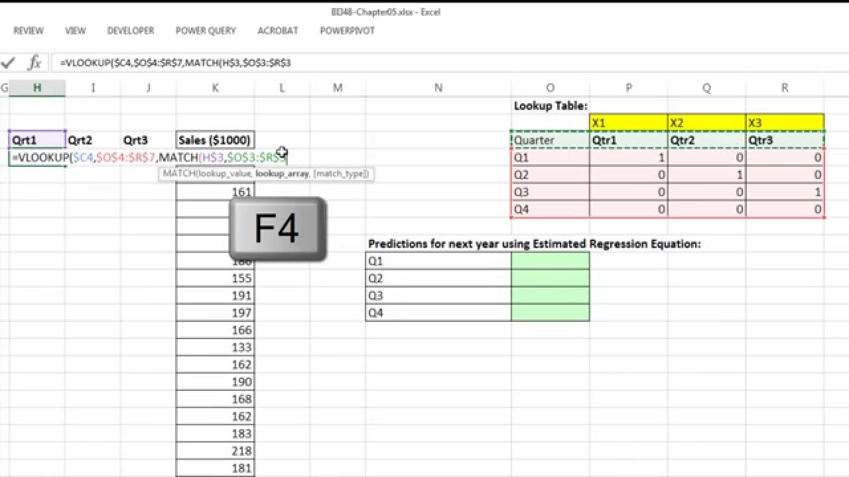Click the Lookup Table: label cell
This screenshot has width=849, height=477.
point(551,105)
